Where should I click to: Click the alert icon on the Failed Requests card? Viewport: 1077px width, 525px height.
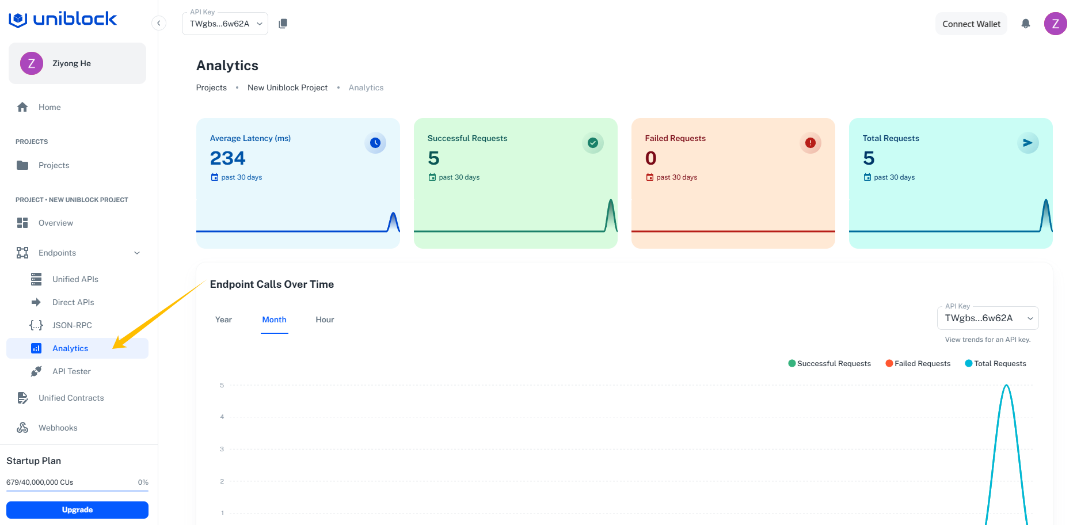(810, 143)
